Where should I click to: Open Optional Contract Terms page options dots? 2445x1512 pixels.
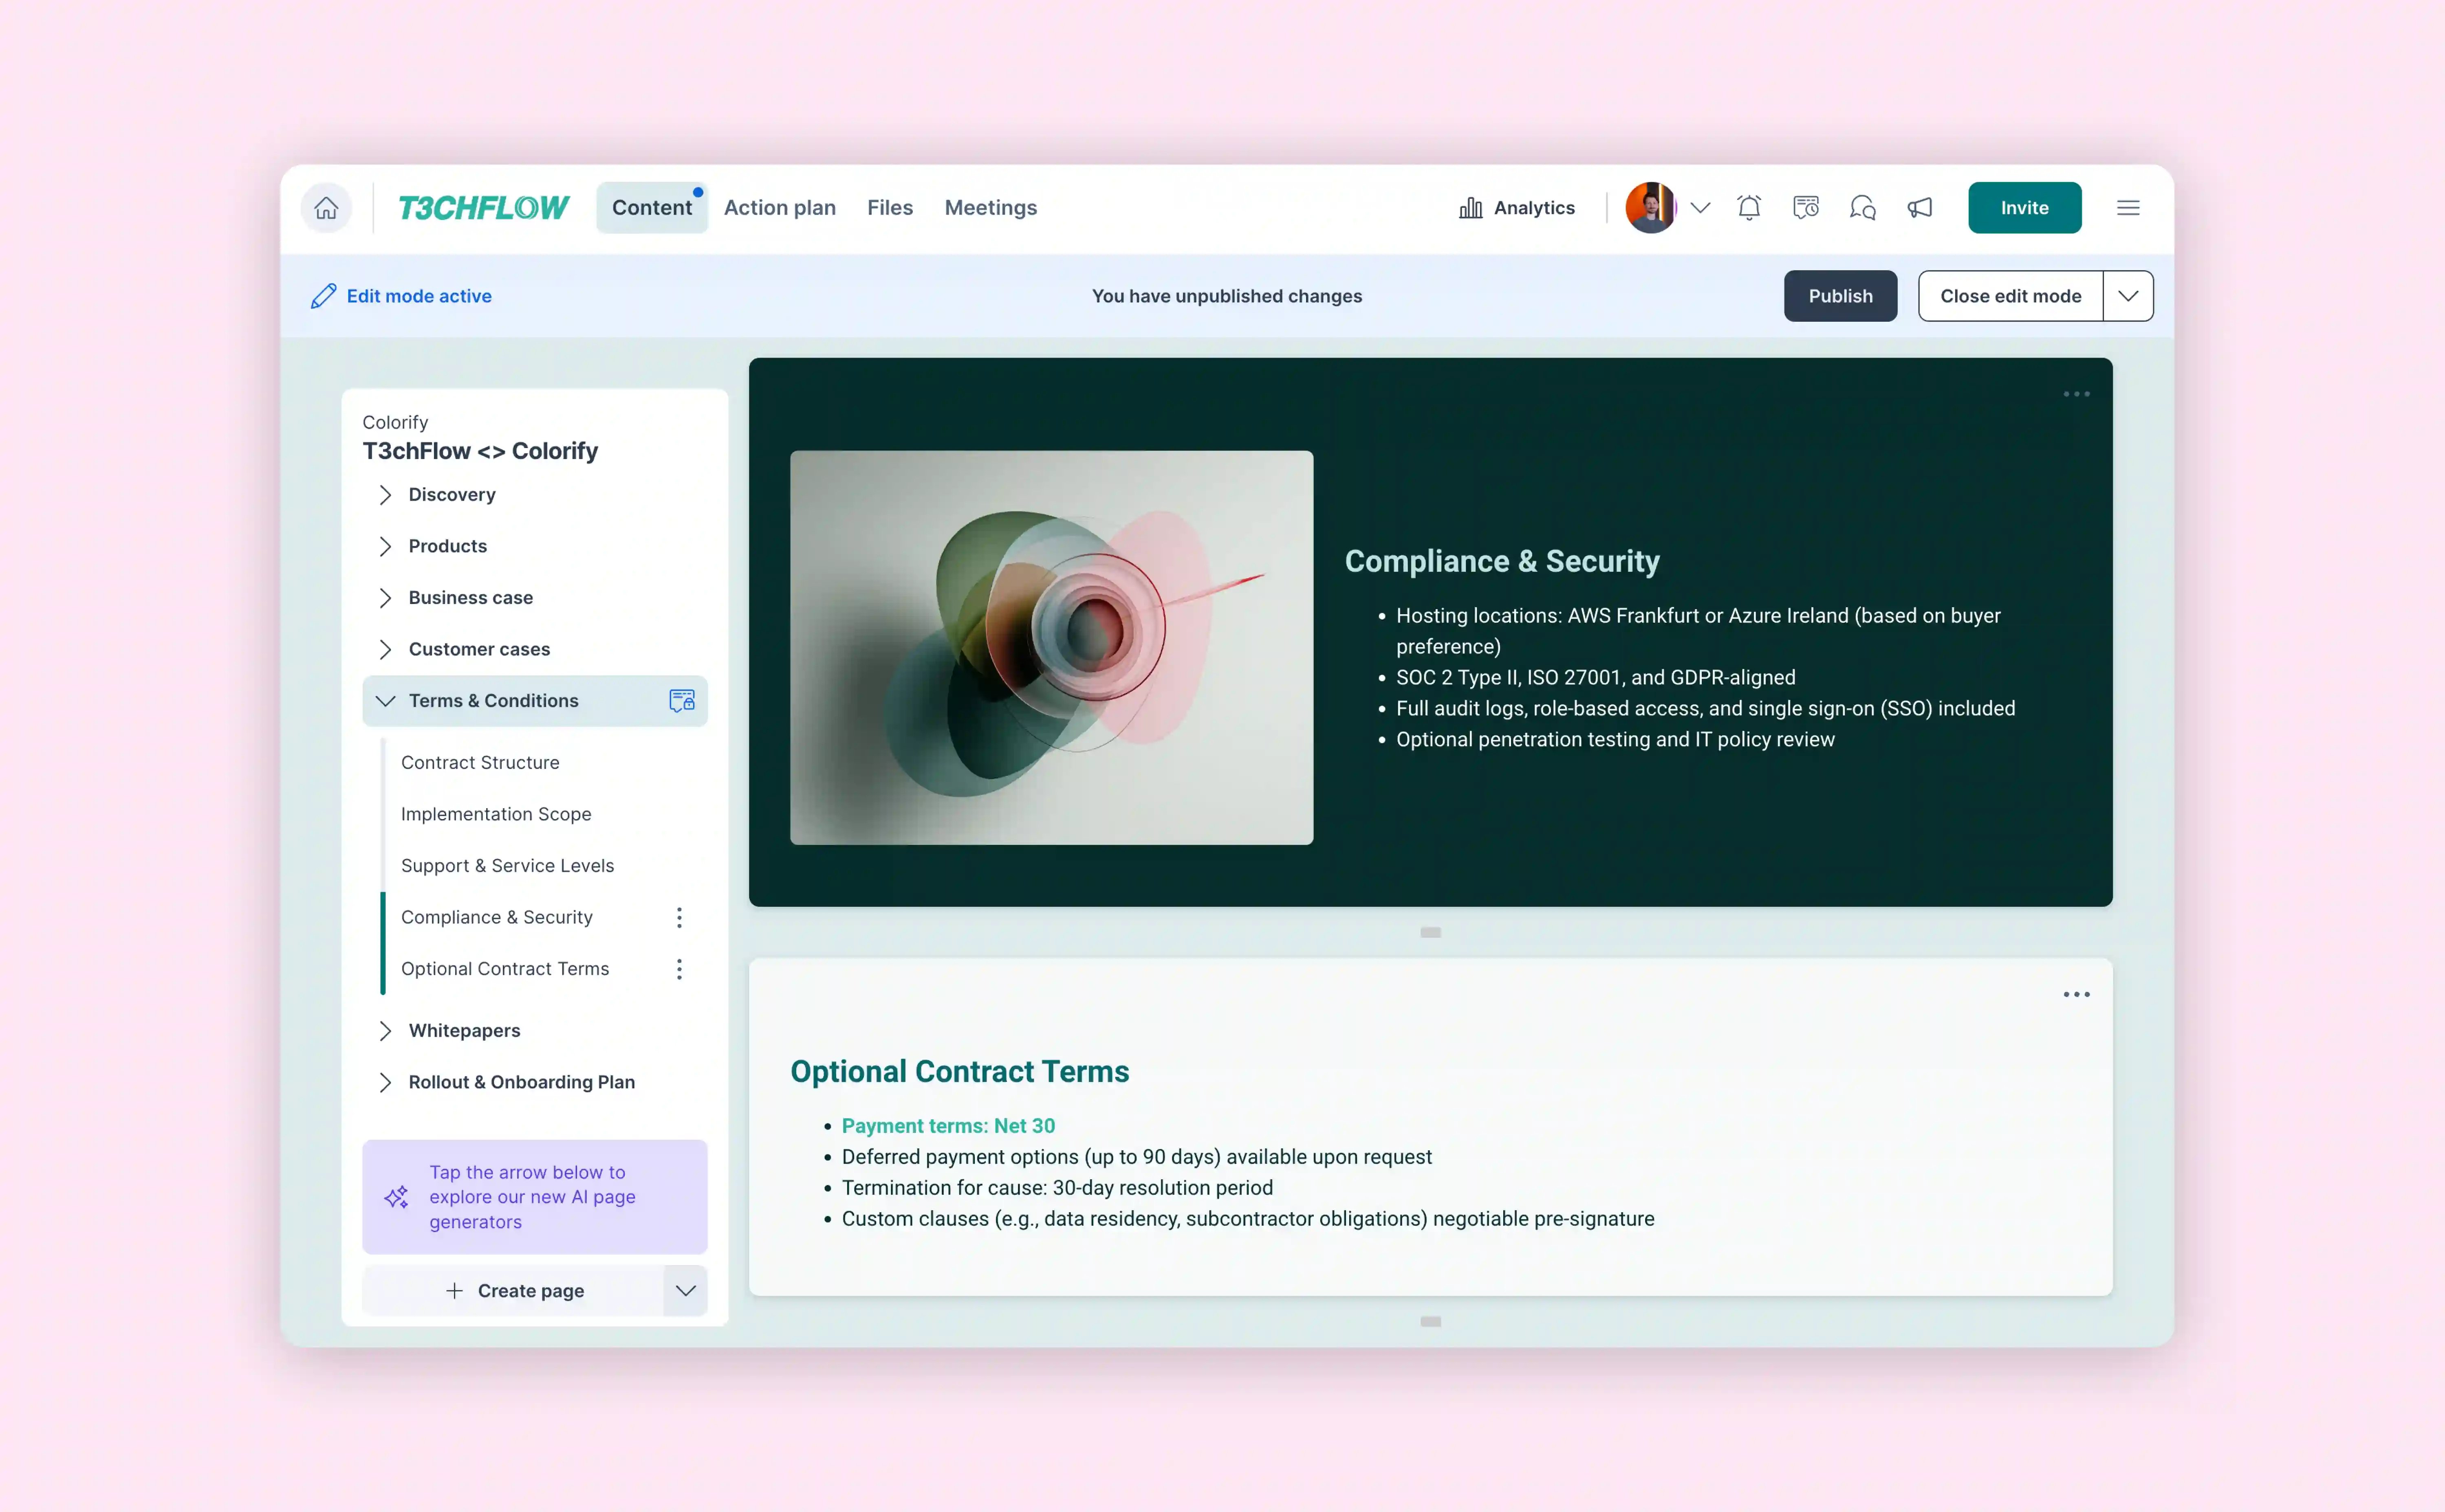[679, 969]
